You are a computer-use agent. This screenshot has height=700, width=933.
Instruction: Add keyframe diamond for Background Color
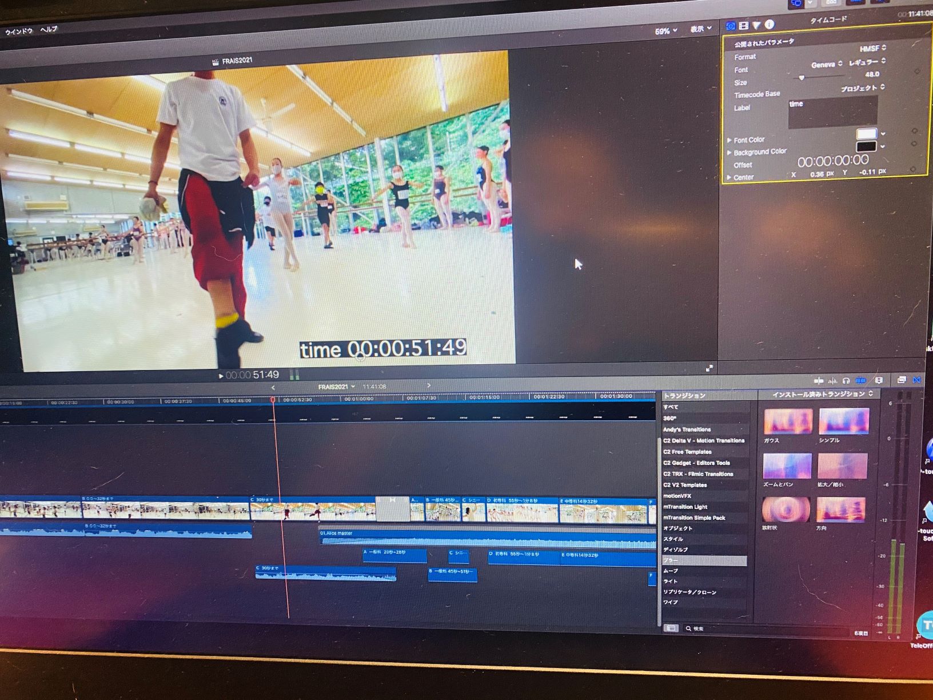pos(914,144)
